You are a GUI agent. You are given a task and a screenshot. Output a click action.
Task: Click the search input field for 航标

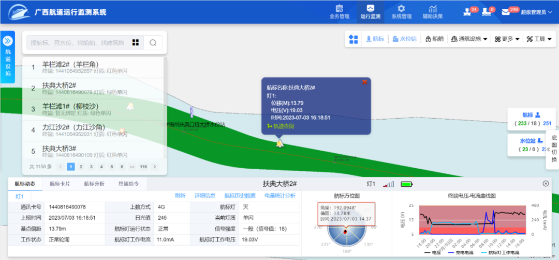coord(78,43)
